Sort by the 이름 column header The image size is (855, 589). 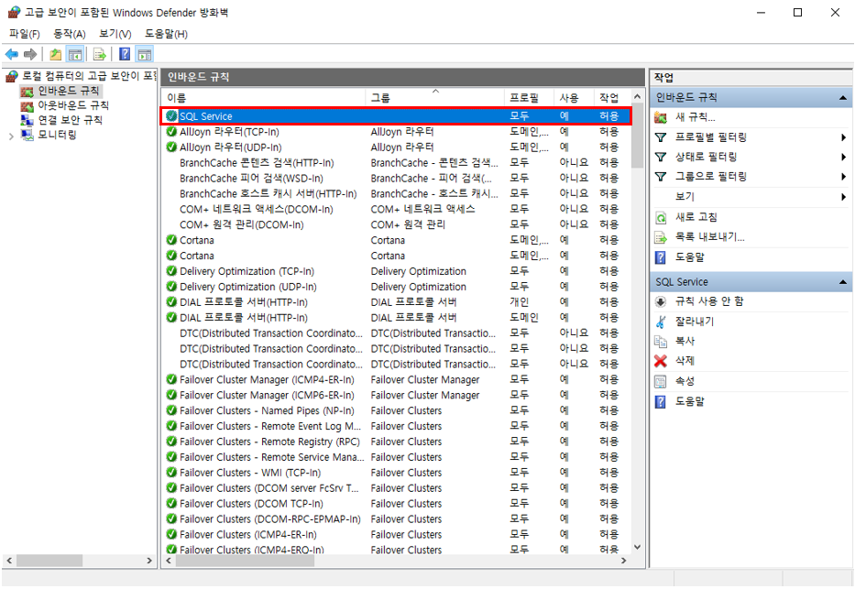[263, 97]
